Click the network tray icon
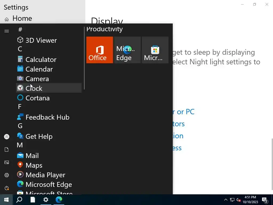The height and width of the screenshot is (205, 273). [x=232, y=200]
